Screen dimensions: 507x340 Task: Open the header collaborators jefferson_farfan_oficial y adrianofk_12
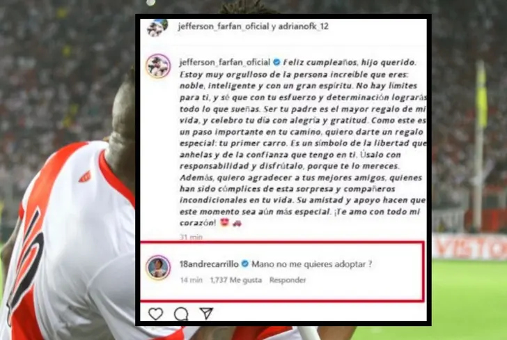(x=253, y=26)
